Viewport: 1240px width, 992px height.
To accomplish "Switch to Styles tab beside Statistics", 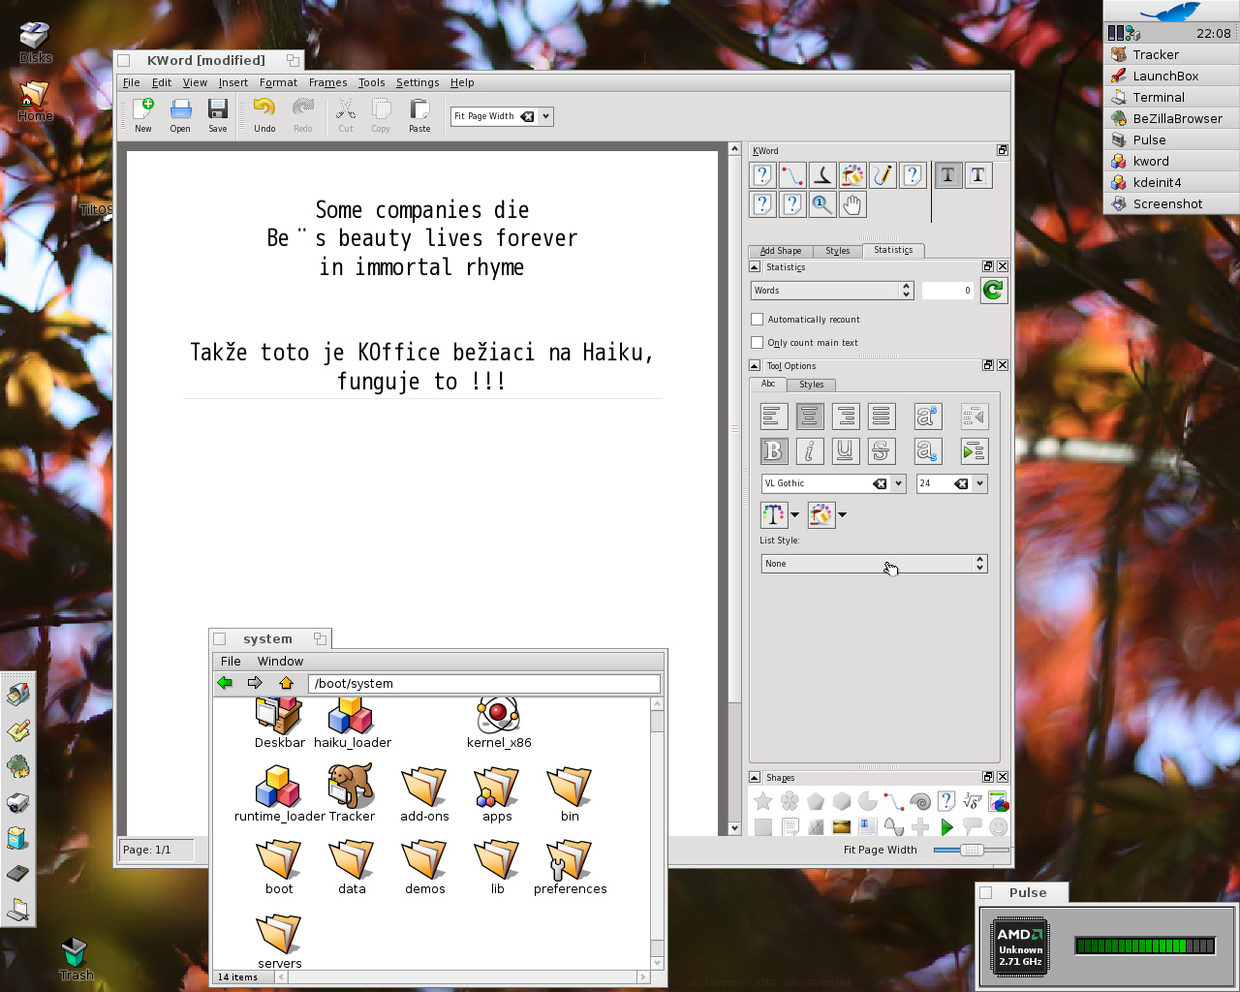I will tap(838, 251).
